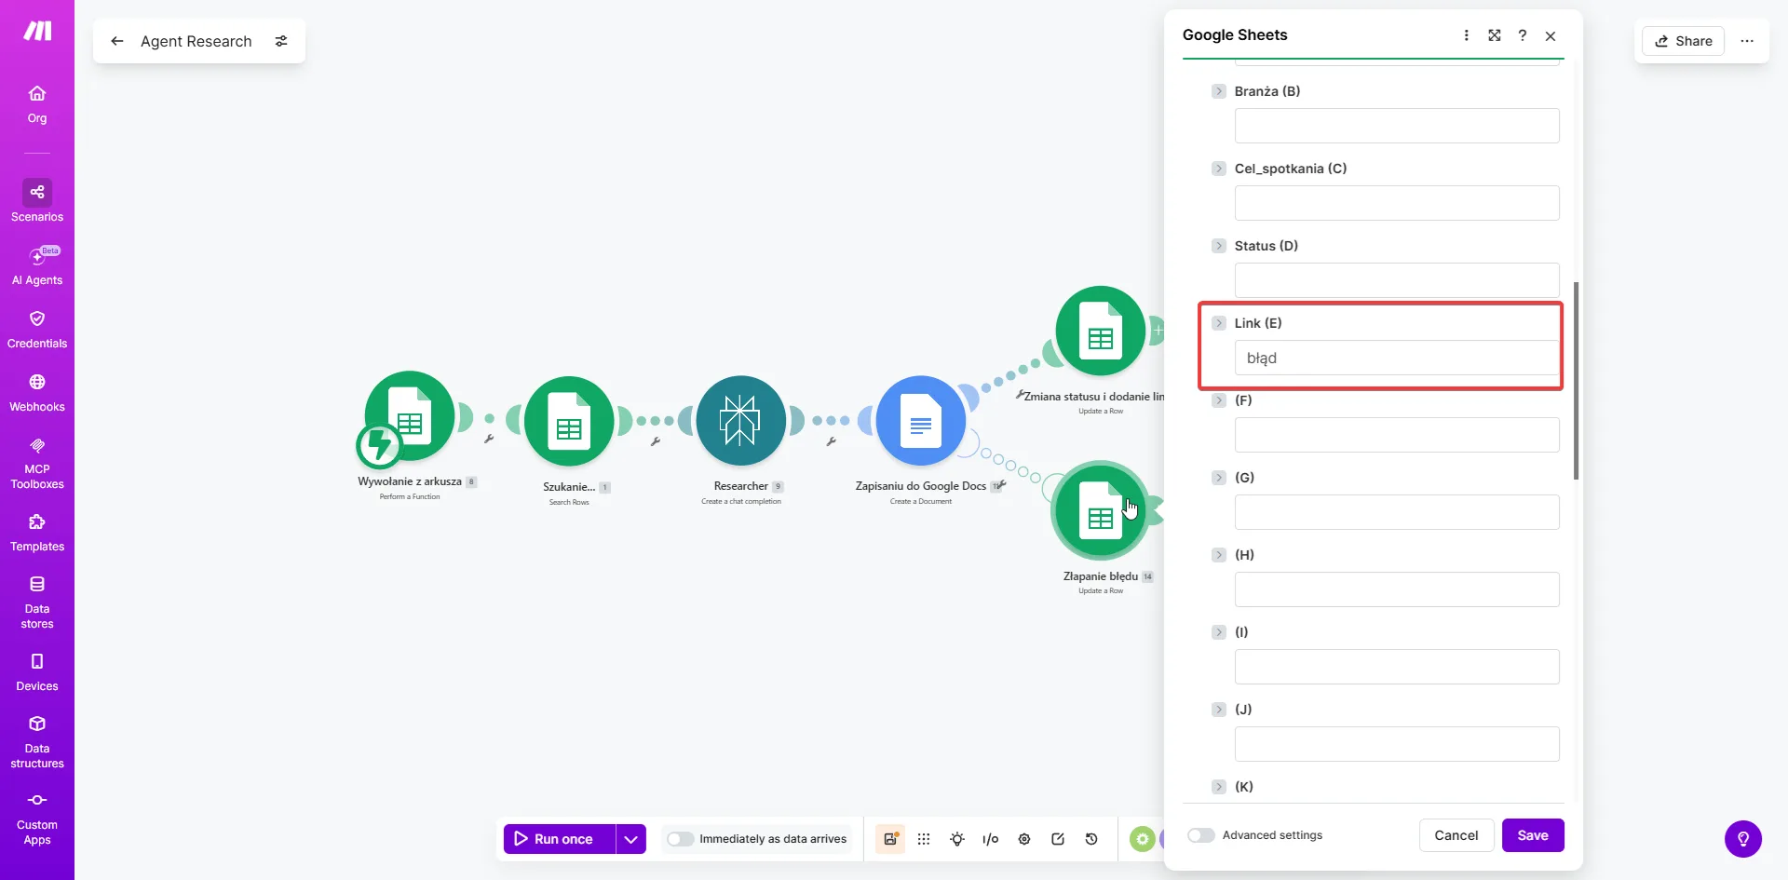Click the auto-align lightbulb icon
This screenshot has width=1788, height=880.
pyautogui.click(x=957, y=839)
